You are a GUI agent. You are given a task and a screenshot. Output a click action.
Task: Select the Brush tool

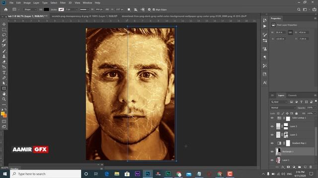(4, 51)
